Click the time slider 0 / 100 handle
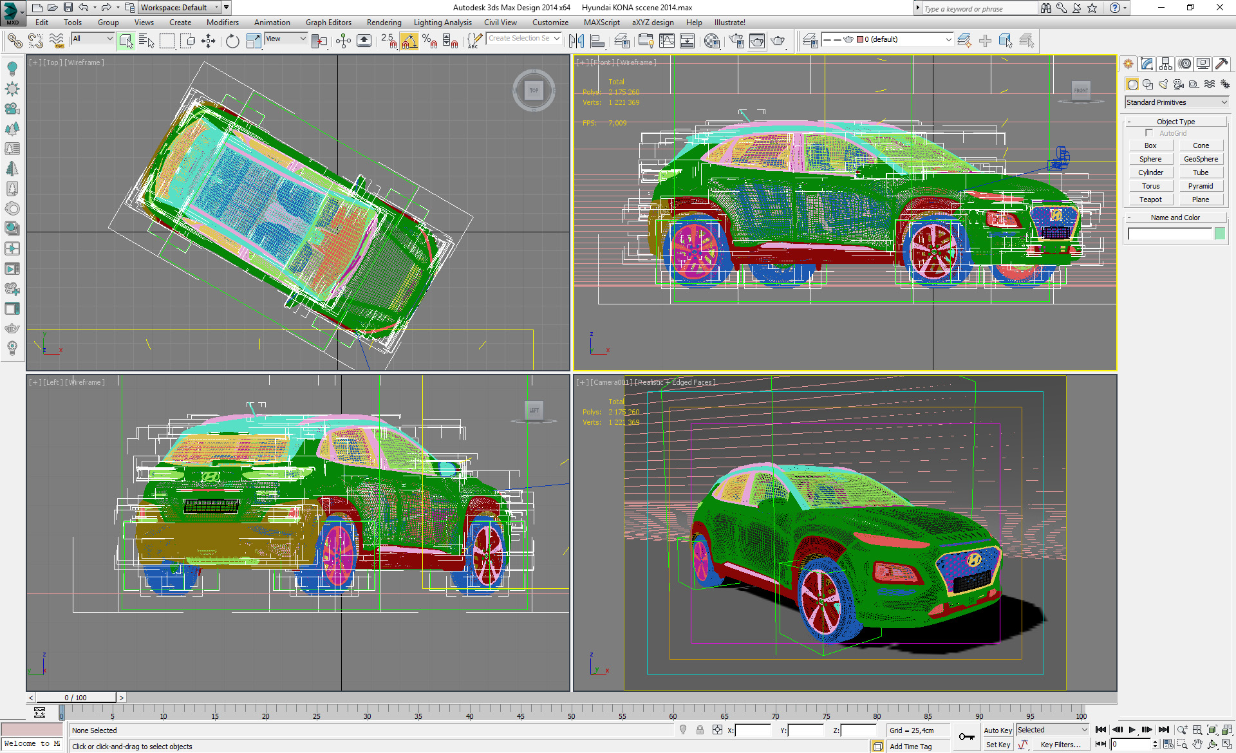 click(x=76, y=698)
